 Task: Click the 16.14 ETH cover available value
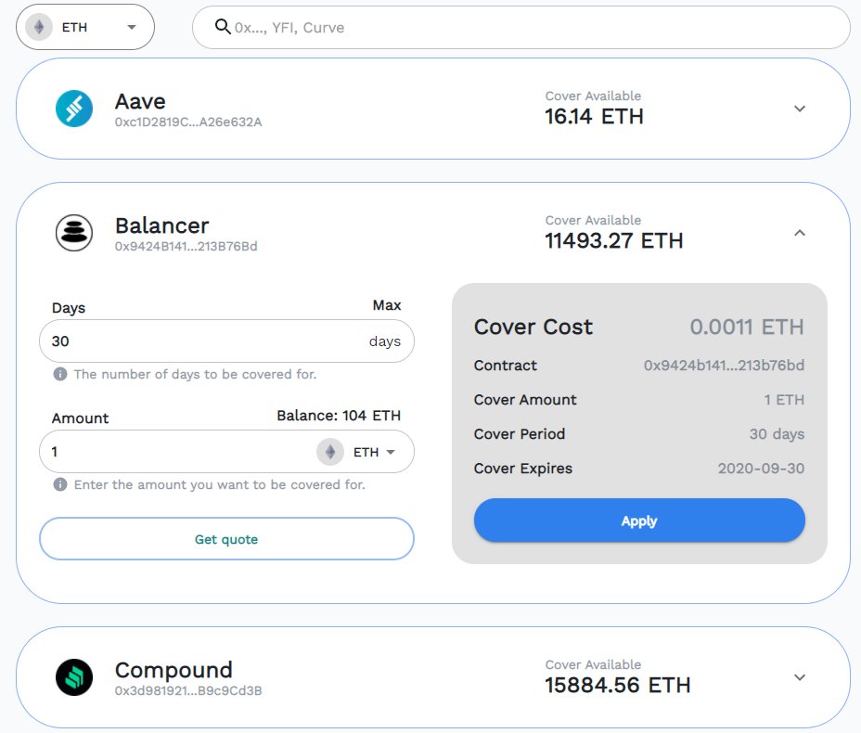point(594,116)
